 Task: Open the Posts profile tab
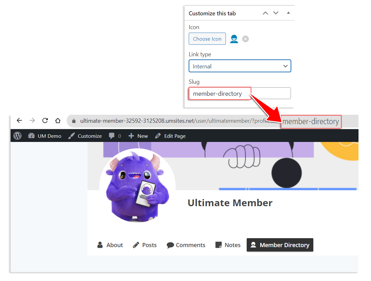(145, 245)
